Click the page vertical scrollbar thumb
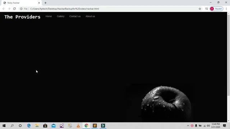 pyautogui.click(x=229, y=55)
